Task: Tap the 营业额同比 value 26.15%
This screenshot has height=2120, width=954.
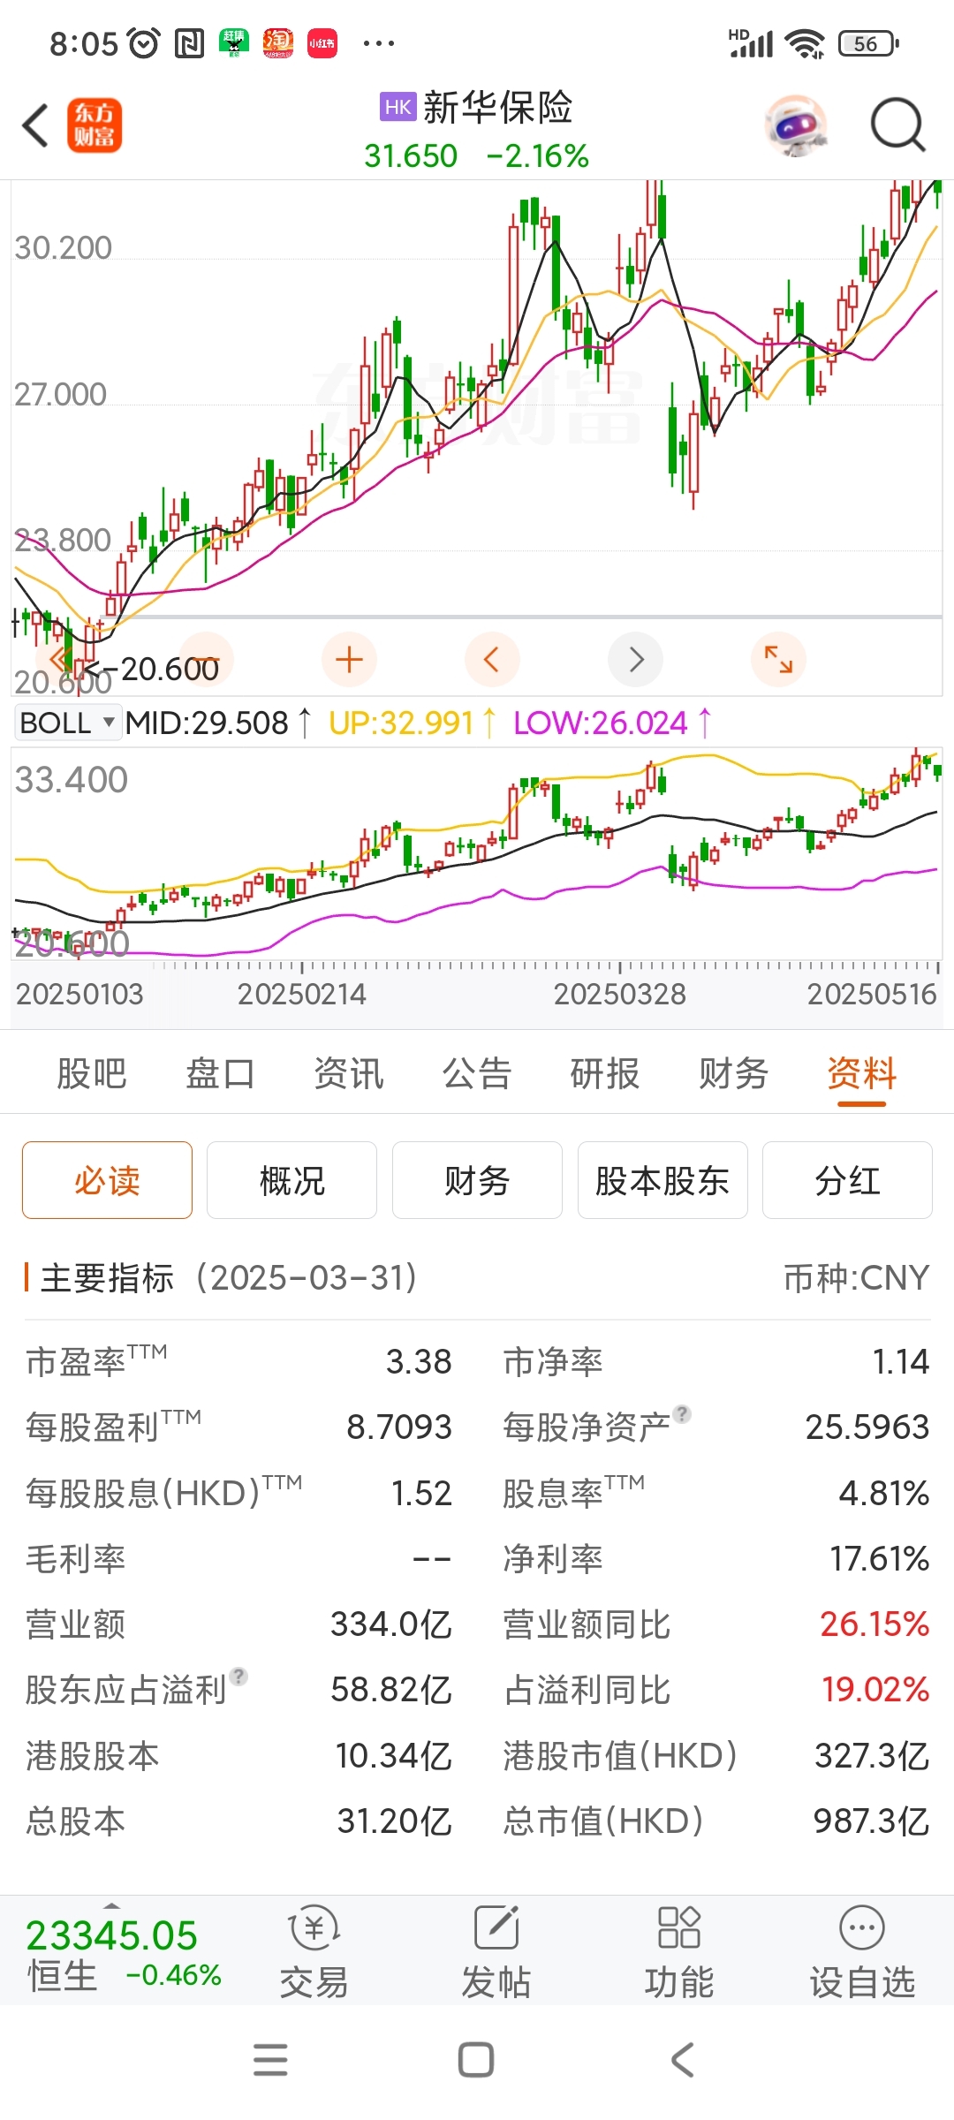Action: point(875,1624)
